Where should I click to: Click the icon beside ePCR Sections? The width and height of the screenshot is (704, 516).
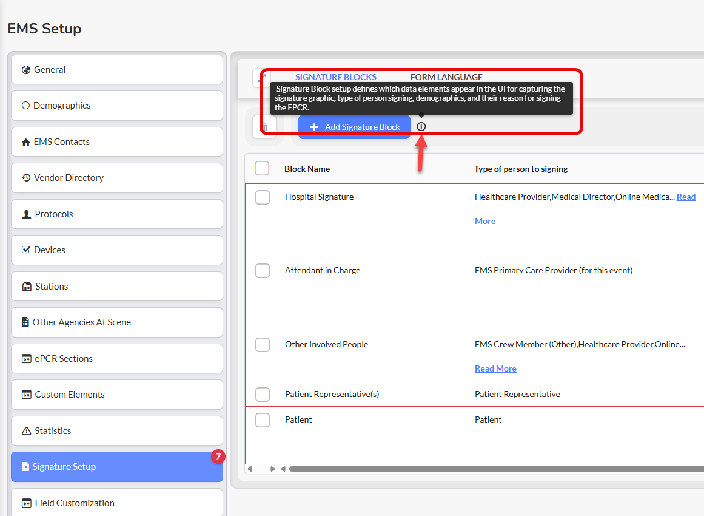(27, 359)
